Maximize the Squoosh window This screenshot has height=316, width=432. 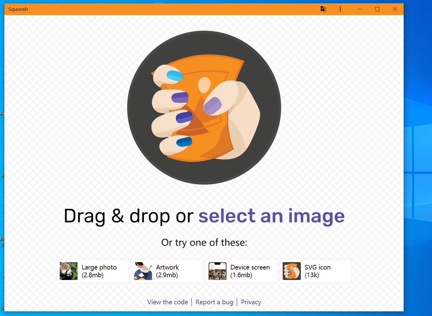[x=377, y=9]
